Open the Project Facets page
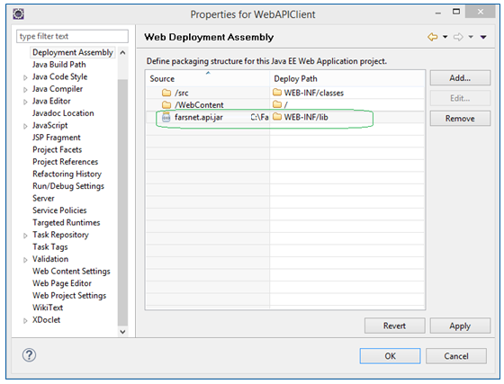The height and width of the screenshot is (384, 504). pyautogui.click(x=58, y=149)
